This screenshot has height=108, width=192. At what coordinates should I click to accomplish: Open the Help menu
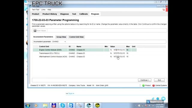tap(49, 10)
